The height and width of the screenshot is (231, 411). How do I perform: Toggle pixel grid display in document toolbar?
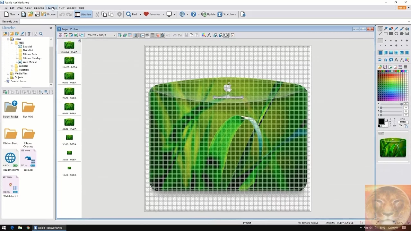[152, 35]
